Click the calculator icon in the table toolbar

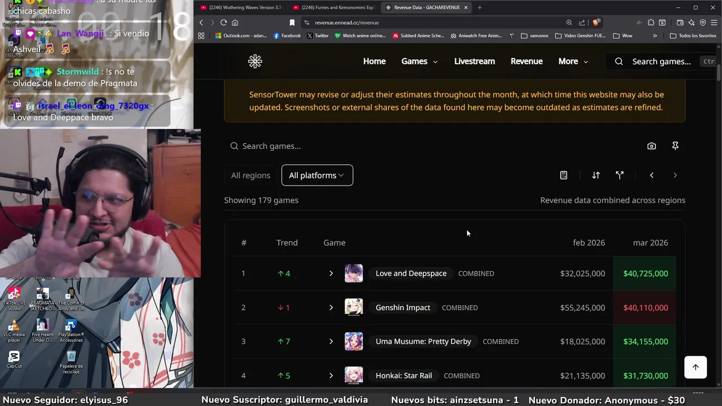(563, 175)
